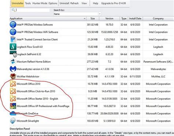
Task: Click version 14.0.5139.5005 cell
Action: point(109,99)
